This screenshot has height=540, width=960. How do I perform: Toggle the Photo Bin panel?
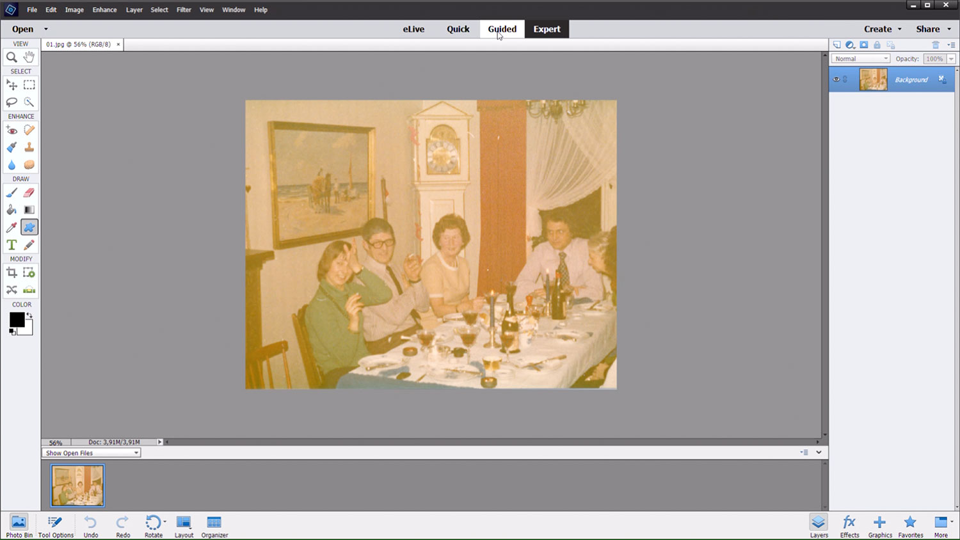pyautogui.click(x=19, y=527)
